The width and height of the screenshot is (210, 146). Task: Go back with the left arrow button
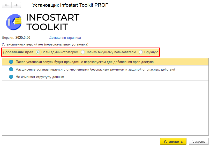pos(7,5)
